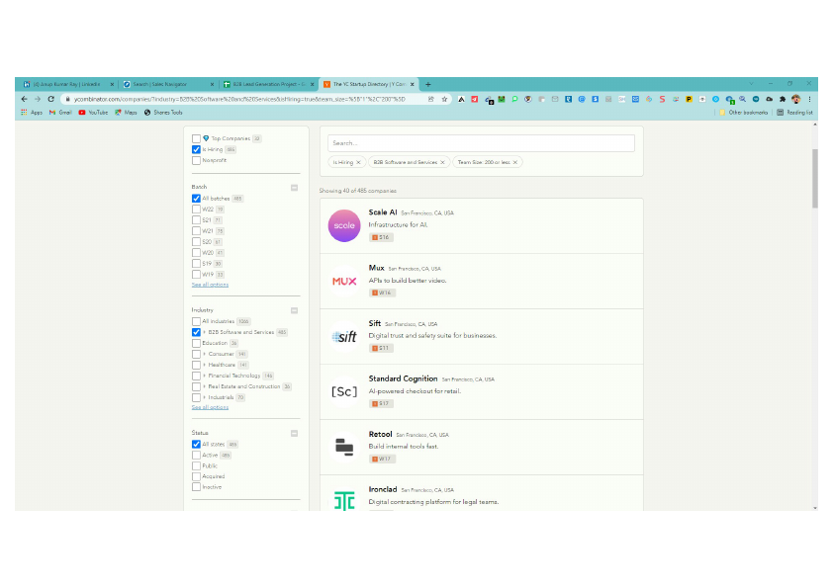
Task: Click the browser address bar URL
Action: pos(239,99)
